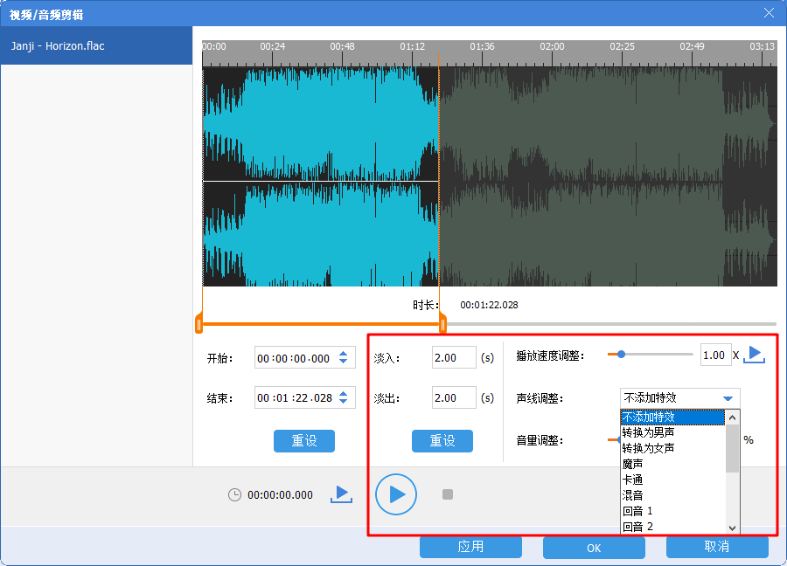
Task: Click the left orange trim handle
Action: [x=198, y=324]
